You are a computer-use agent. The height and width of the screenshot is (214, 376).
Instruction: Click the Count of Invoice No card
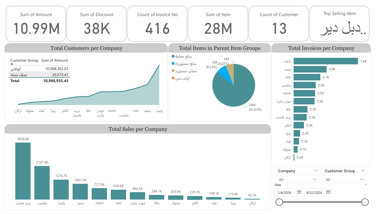click(157, 23)
